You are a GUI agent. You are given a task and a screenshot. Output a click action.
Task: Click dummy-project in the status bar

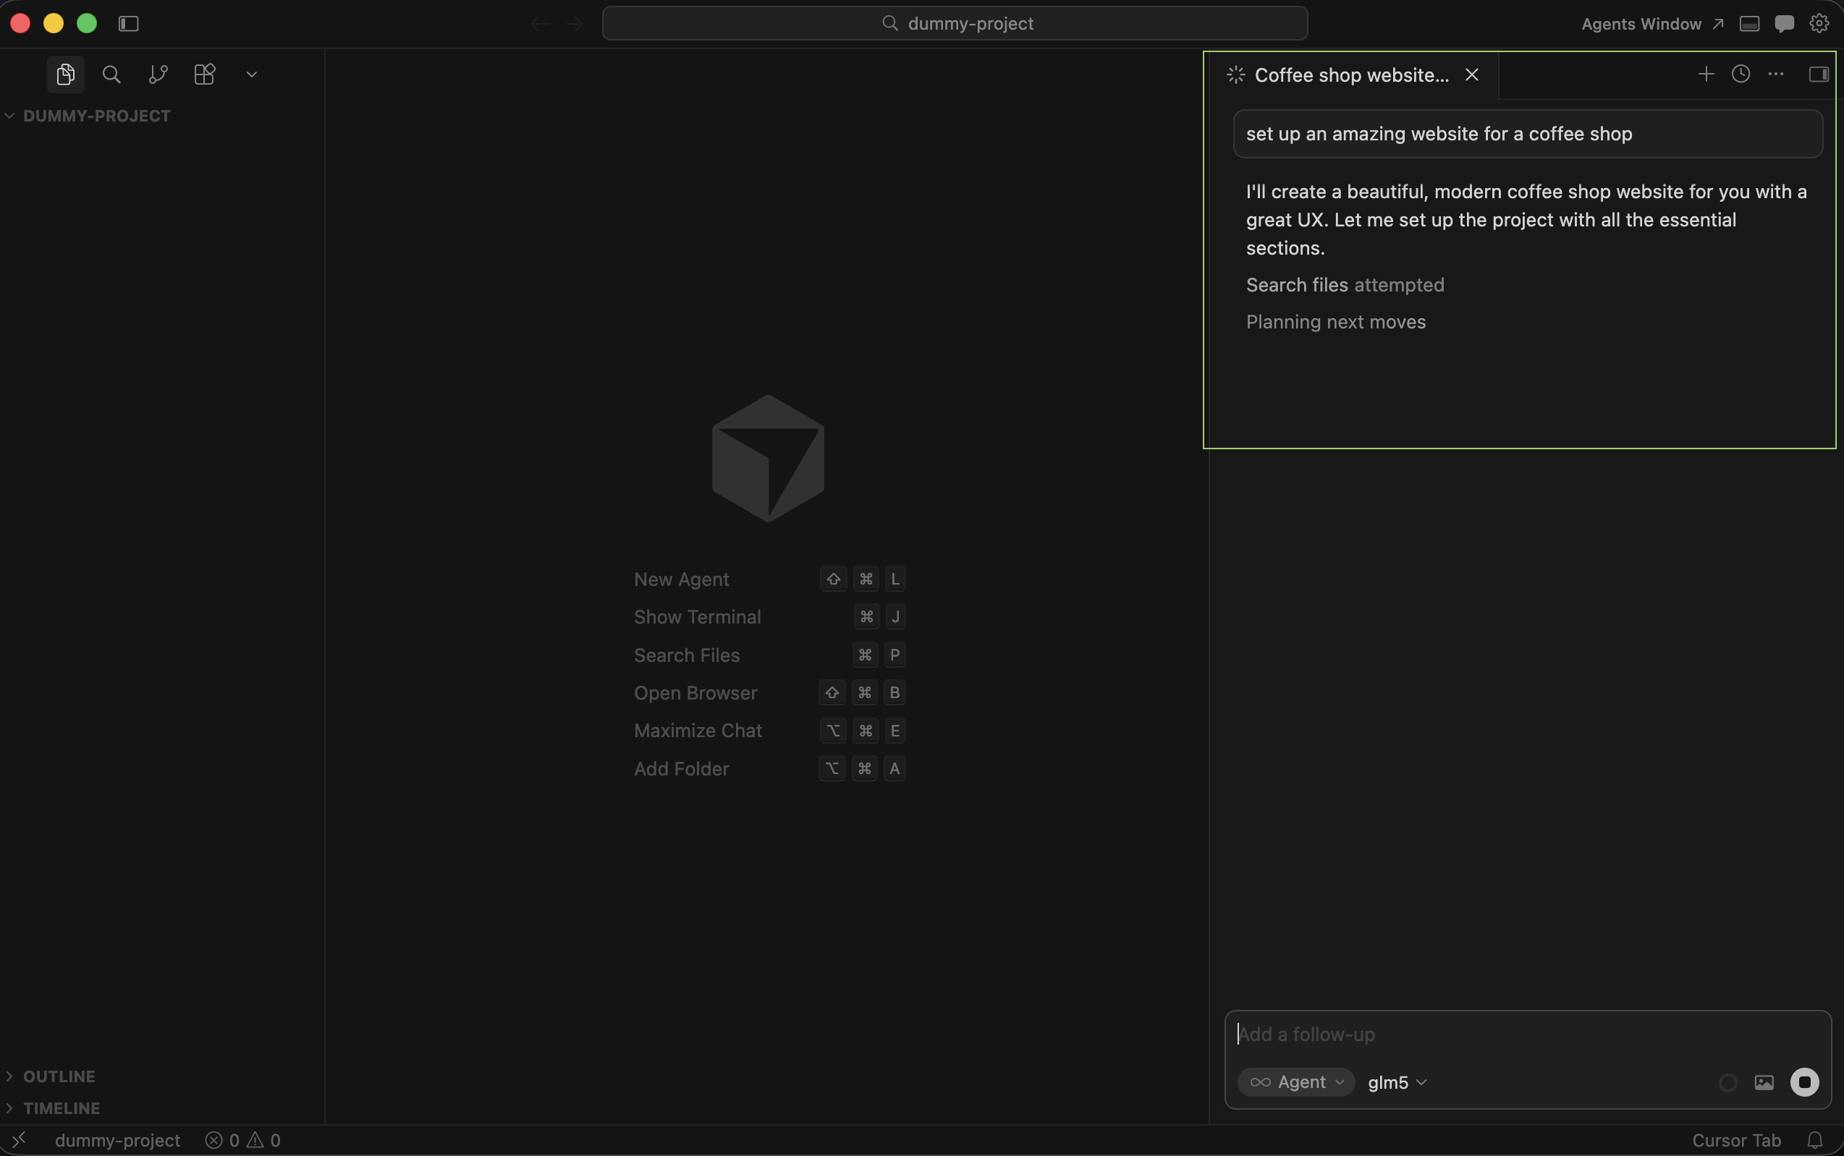[x=118, y=1140]
